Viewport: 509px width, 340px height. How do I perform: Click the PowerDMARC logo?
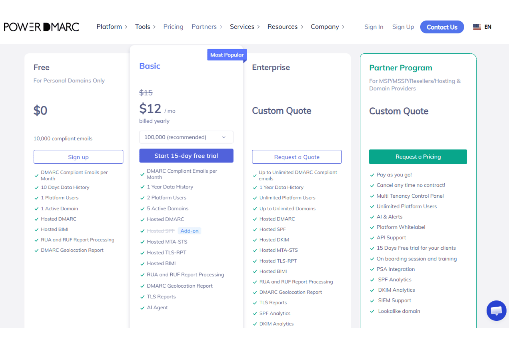pos(41,27)
